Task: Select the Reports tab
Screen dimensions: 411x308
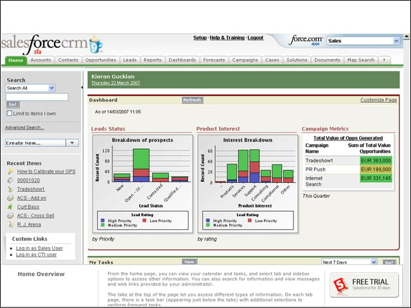Action: 153,60
